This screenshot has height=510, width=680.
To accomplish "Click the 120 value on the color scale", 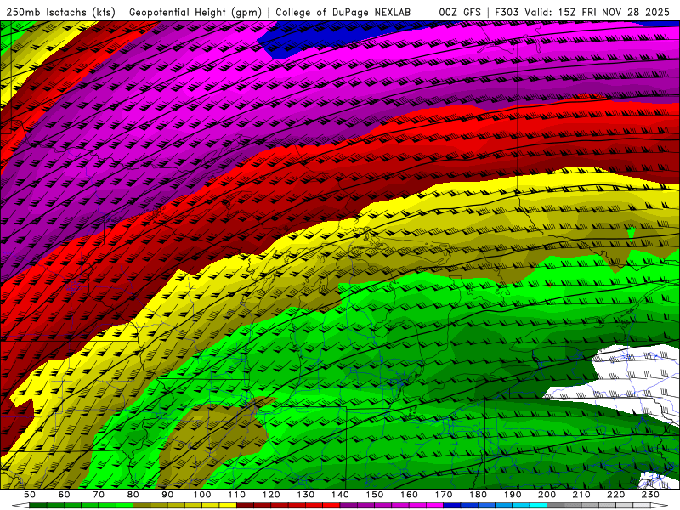I will (271, 495).
